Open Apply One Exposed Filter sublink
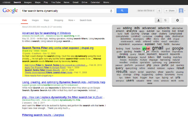 click(x=45, y=68)
